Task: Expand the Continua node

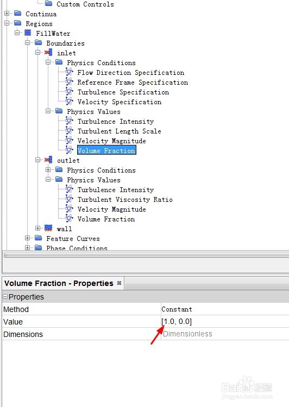Action: coord(7,13)
